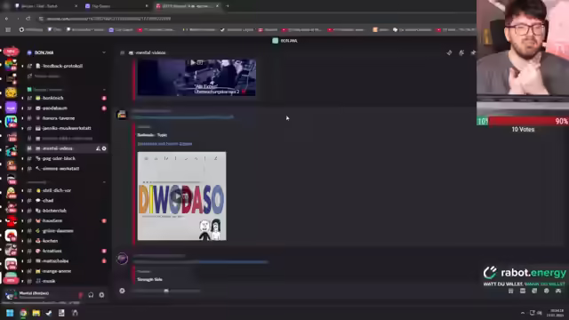Viewport: 569px width, 320px height.
Task: Click blue link above DIWODASO video
Action: point(164,144)
